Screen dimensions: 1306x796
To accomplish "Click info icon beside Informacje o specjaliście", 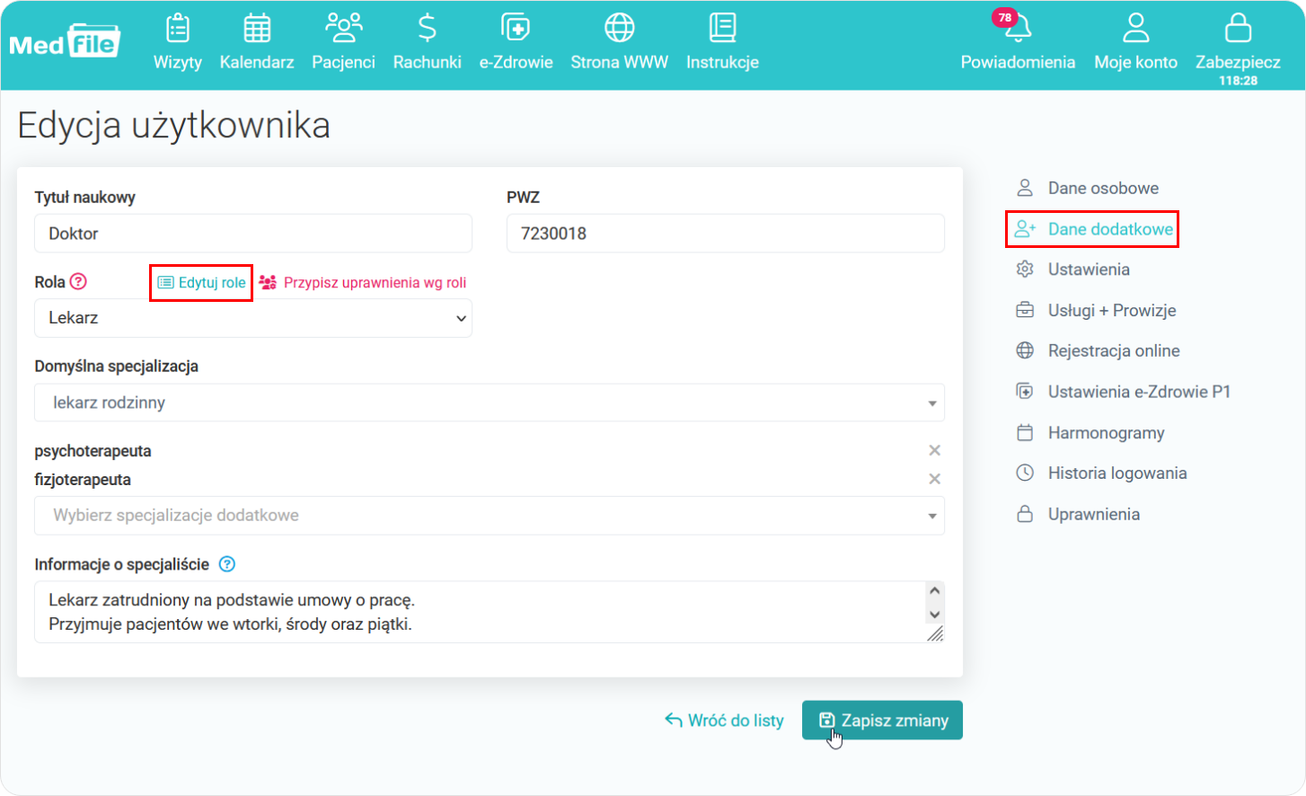I will pos(227,564).
